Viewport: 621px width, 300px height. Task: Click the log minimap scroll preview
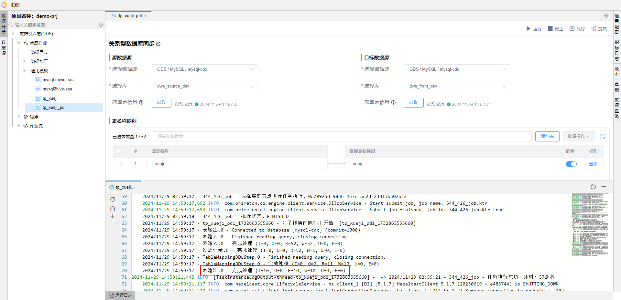point(590,224)
